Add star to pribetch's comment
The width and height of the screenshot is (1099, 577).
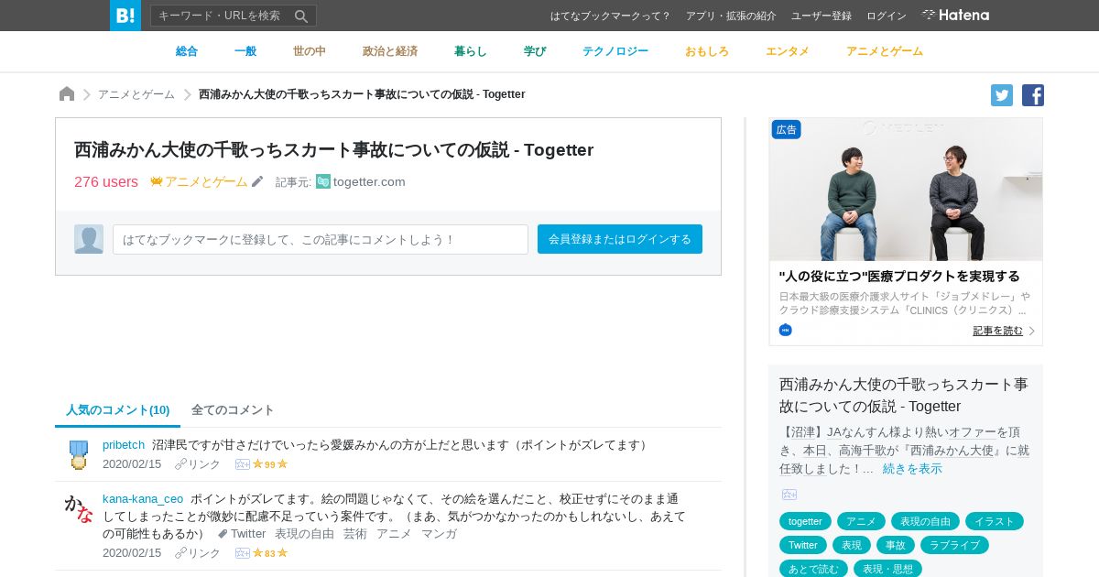(243, 464)
